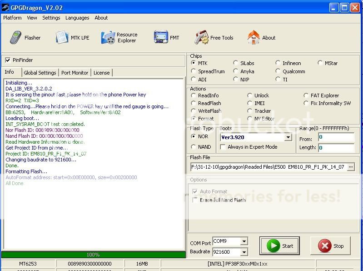Image resolution: width=363 pixels, height=271 pixels.
Task: Set flash type to NAND
Action: (193, 146)
